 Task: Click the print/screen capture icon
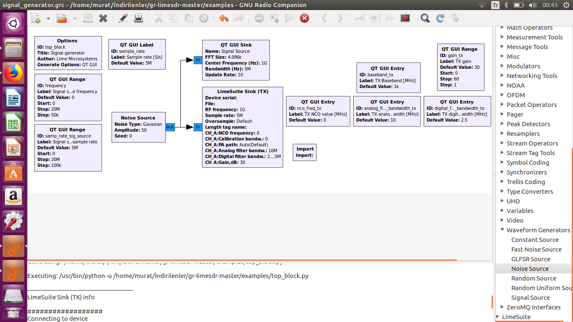138,18
